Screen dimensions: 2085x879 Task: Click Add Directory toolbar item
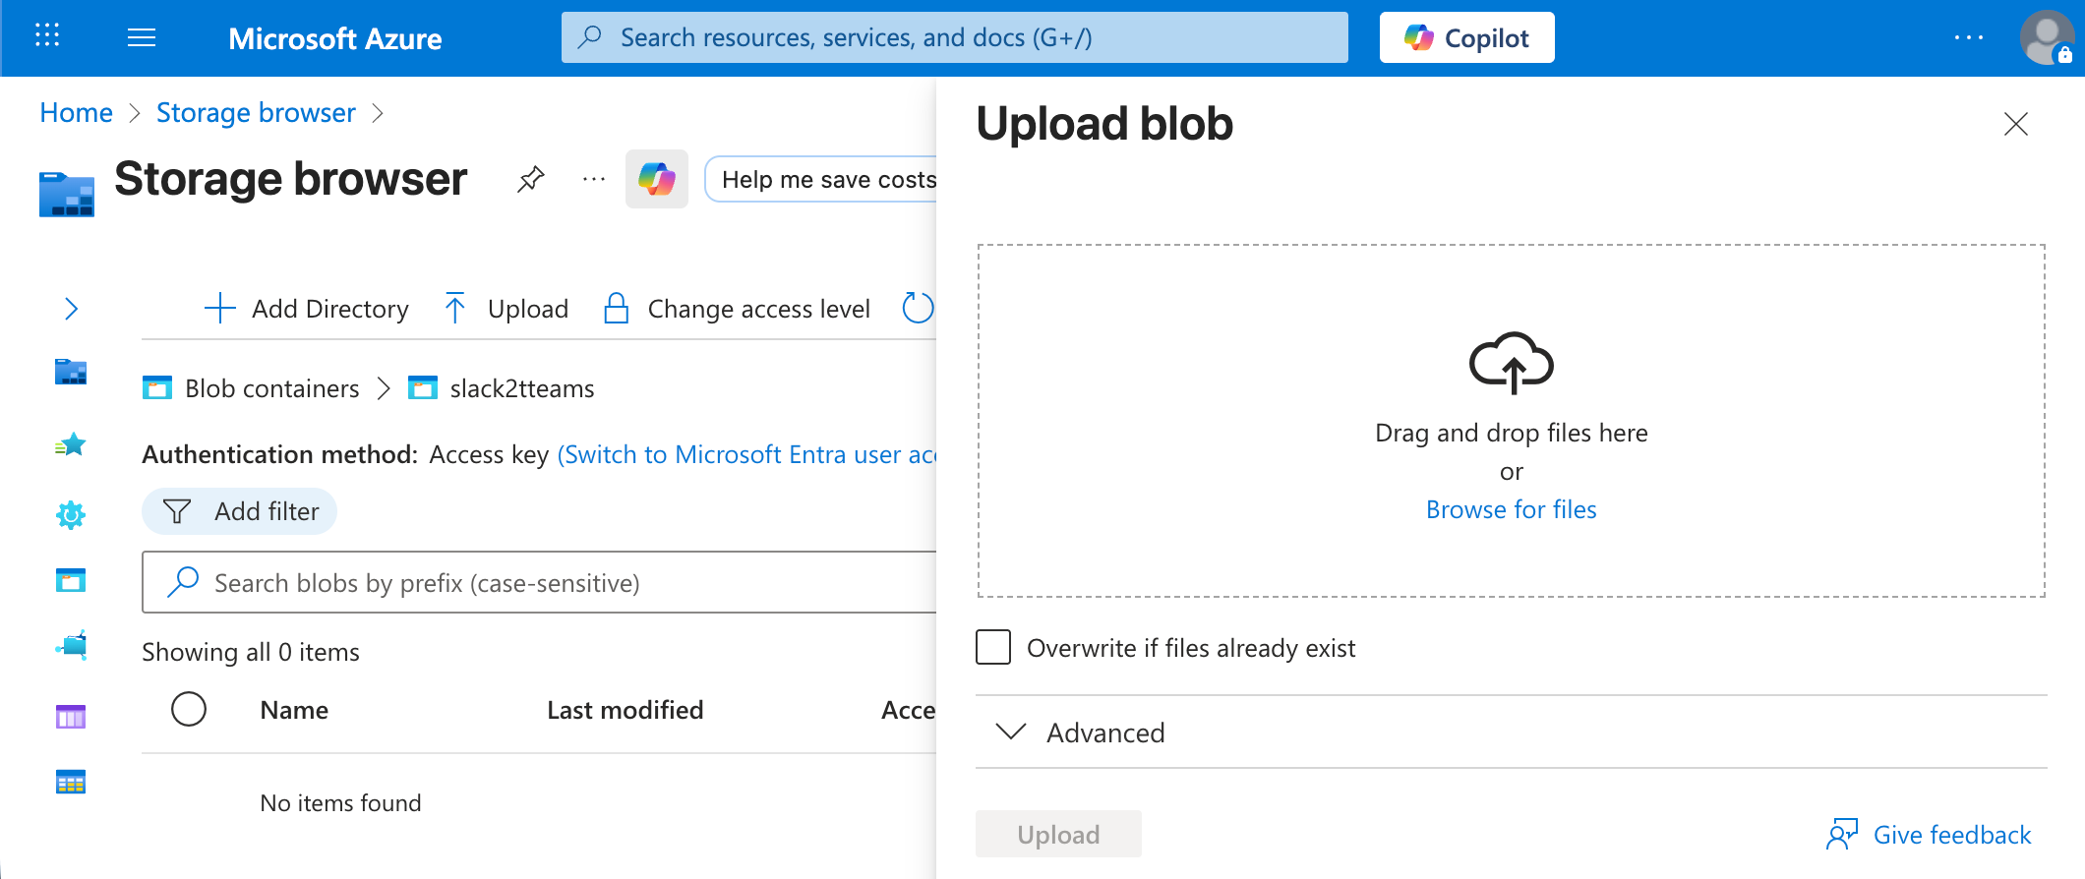(x=306, y=309)
